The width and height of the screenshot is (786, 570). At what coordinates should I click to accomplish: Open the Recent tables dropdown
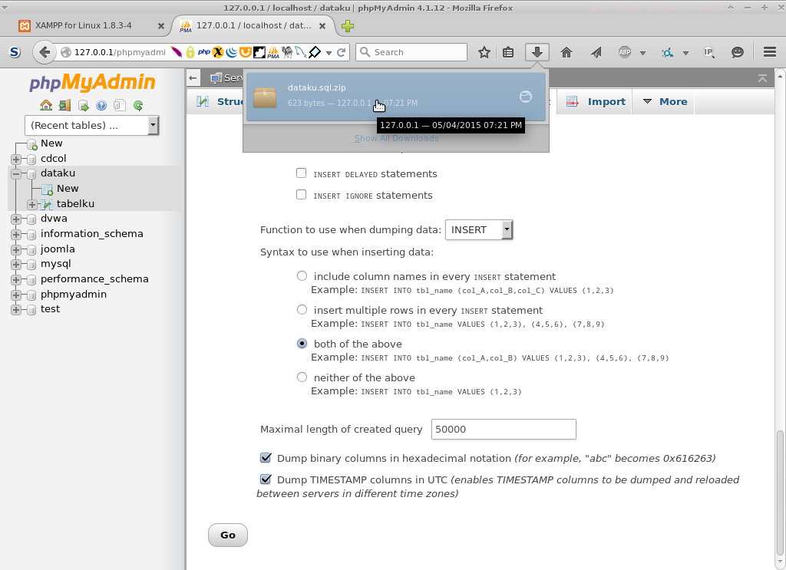click(92, 125)
